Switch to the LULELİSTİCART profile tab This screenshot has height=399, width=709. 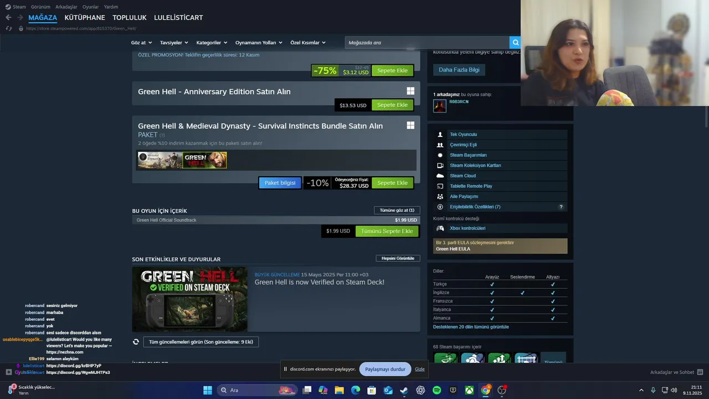point(178,18)
